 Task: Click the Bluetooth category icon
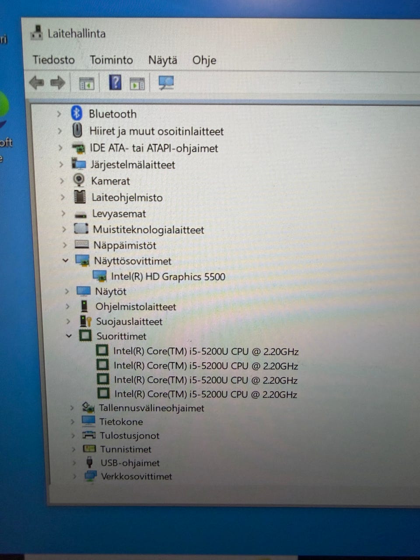pos(77,113)
